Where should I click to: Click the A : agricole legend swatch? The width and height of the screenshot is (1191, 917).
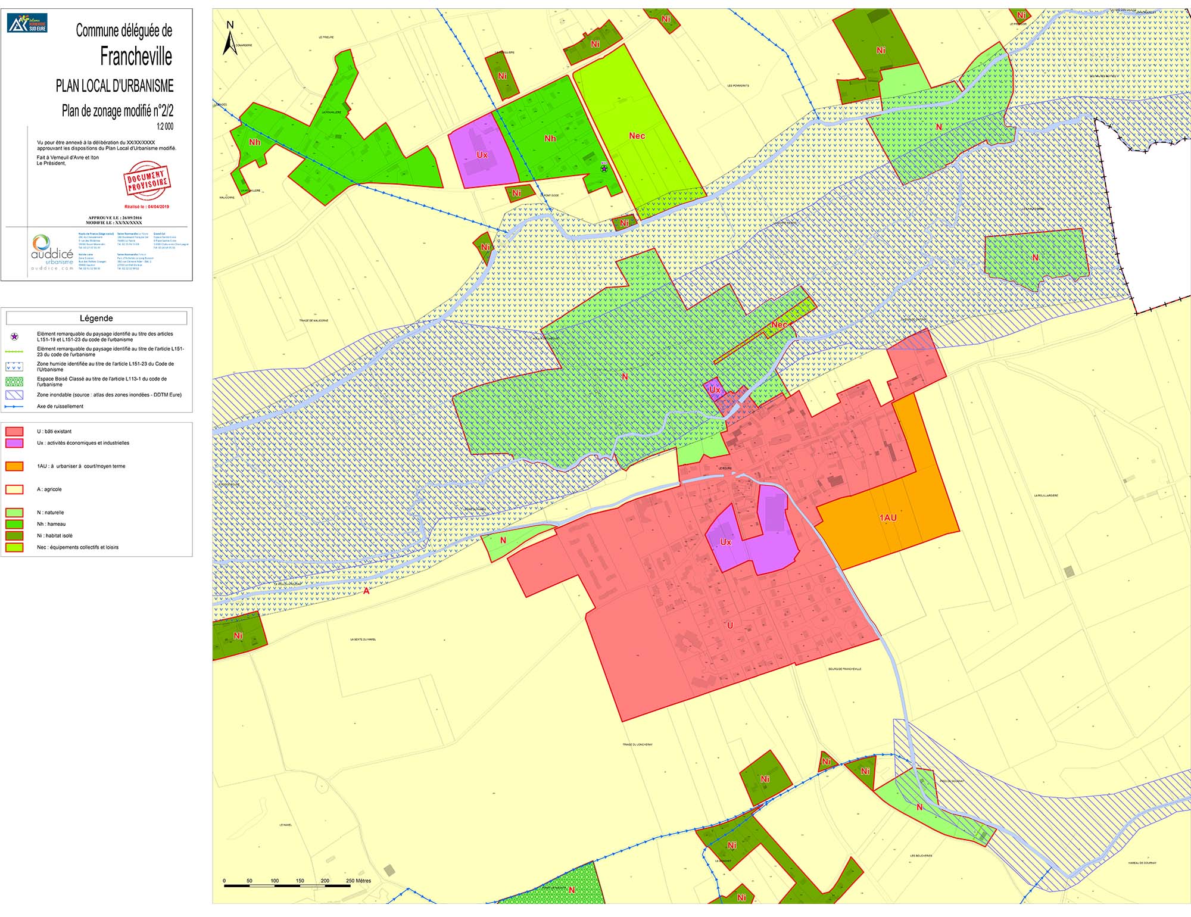click(x=14, y=489)
